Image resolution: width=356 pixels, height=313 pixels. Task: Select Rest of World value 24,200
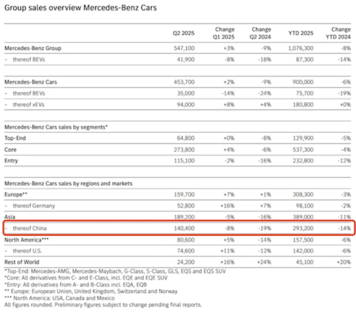click(186, 262)
